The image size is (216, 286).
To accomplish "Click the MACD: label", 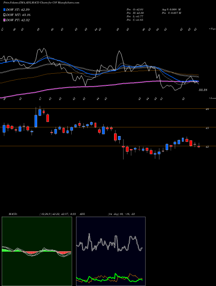I will coord(13,214).
